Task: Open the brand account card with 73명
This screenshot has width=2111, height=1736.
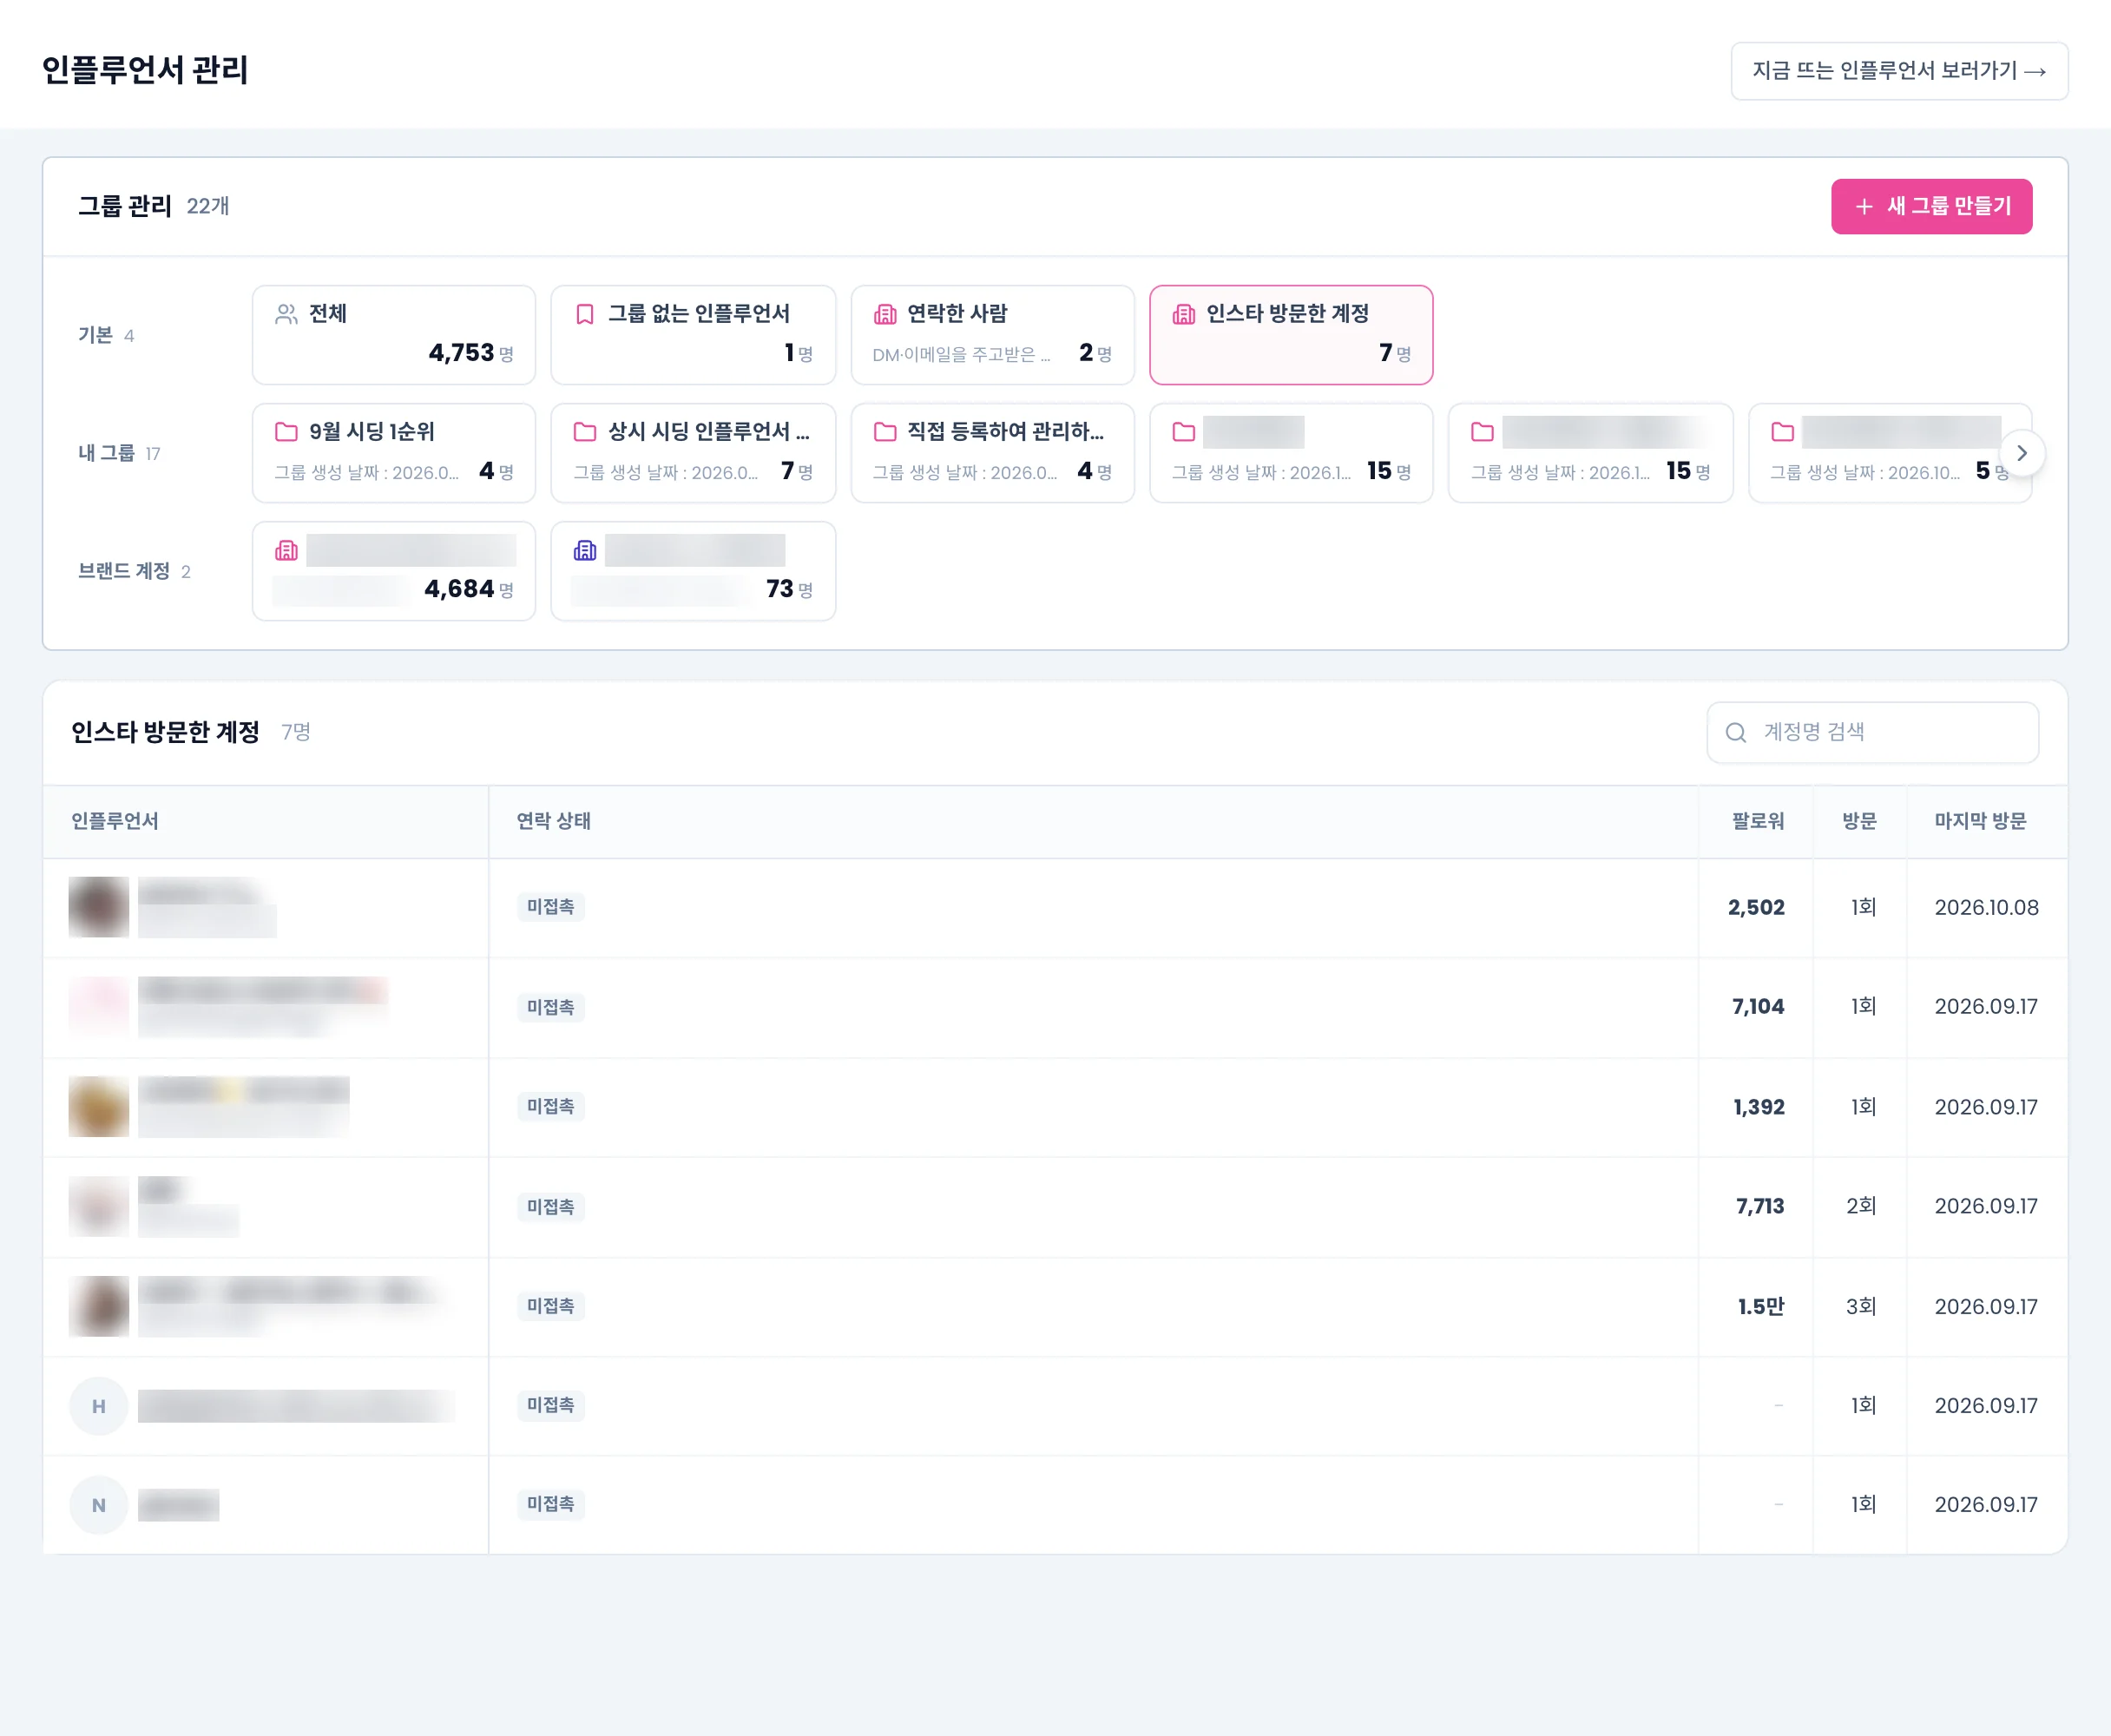Action: pos(693,571)
